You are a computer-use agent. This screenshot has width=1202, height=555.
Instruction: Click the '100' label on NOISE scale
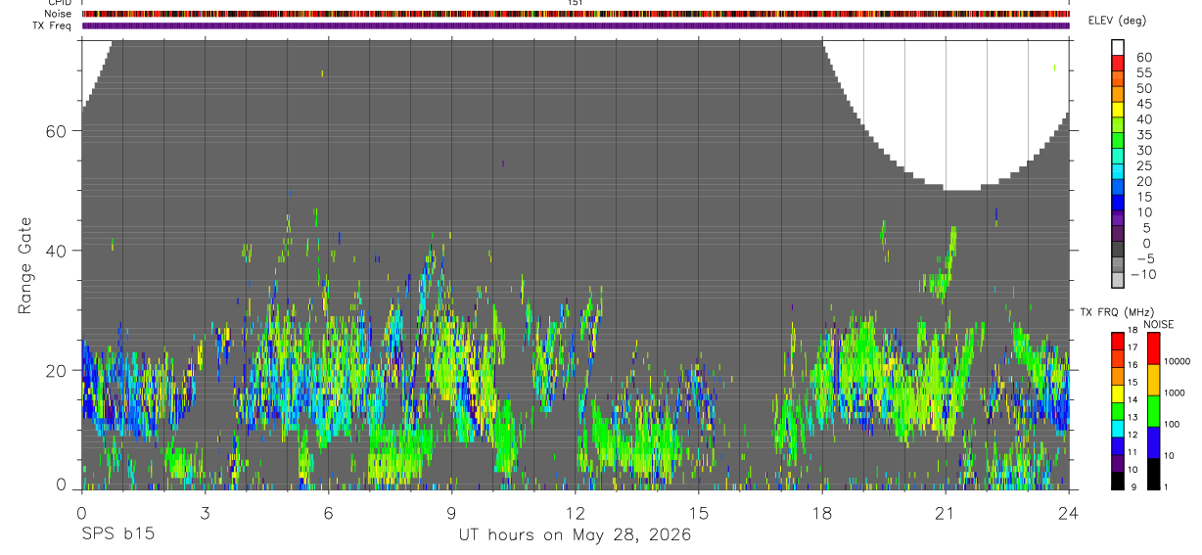(1172, 424)
